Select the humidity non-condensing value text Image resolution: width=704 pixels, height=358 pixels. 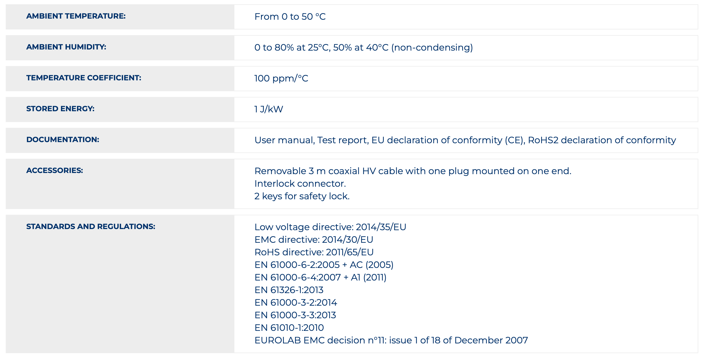pos(363,47)
